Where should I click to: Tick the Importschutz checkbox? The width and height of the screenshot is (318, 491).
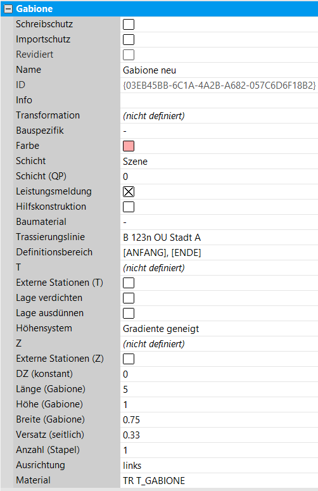[x=129, y=40]
